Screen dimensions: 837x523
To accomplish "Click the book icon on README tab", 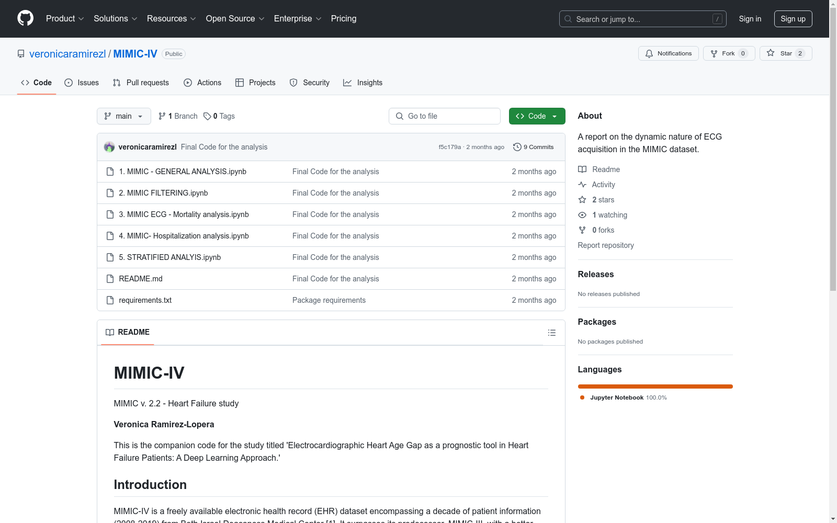I will pyautogui.click(x=110, y=332).
